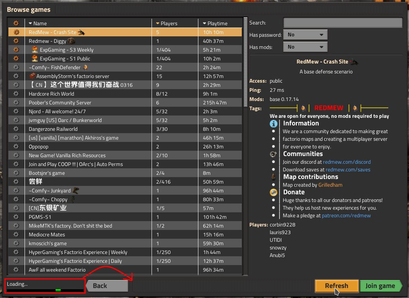Open the Has mods dropdown
The width and height of the screenshot is (409, 298).
pyautogui.click(x=305, y=47)
